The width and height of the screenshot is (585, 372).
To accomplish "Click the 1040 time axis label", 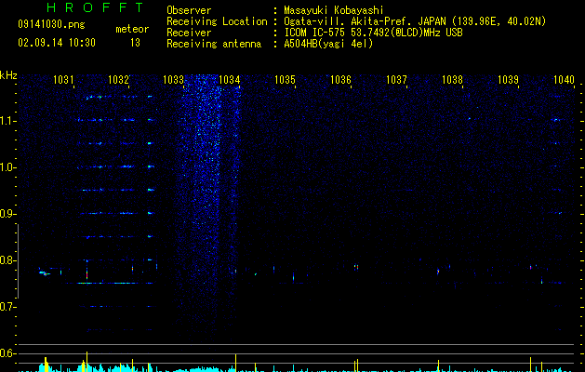I will pyautogui.click(x=564, y=79).
